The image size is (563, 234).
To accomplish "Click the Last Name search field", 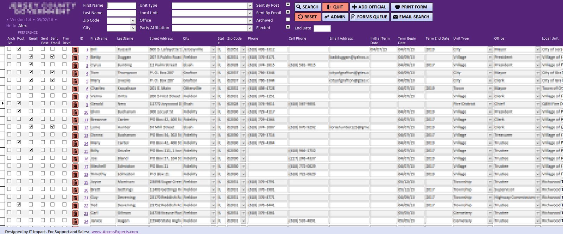I will coord(121,13).
